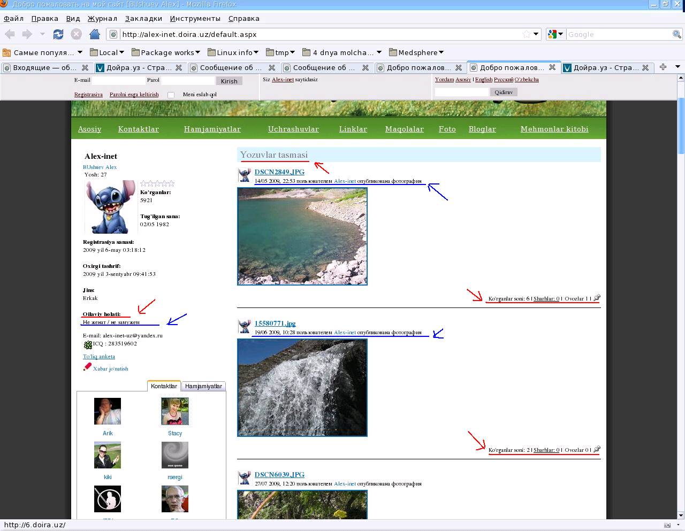Click the Parol password input field
This screenshot has width=685, height=531.
[x=187, y=81]
